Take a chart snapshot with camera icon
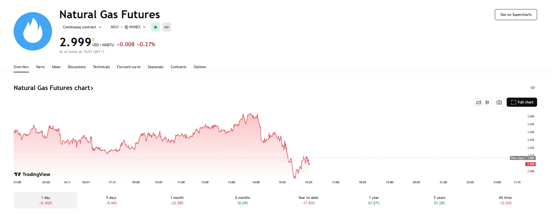The image size is (552, 215). click(x=499, y=102)
